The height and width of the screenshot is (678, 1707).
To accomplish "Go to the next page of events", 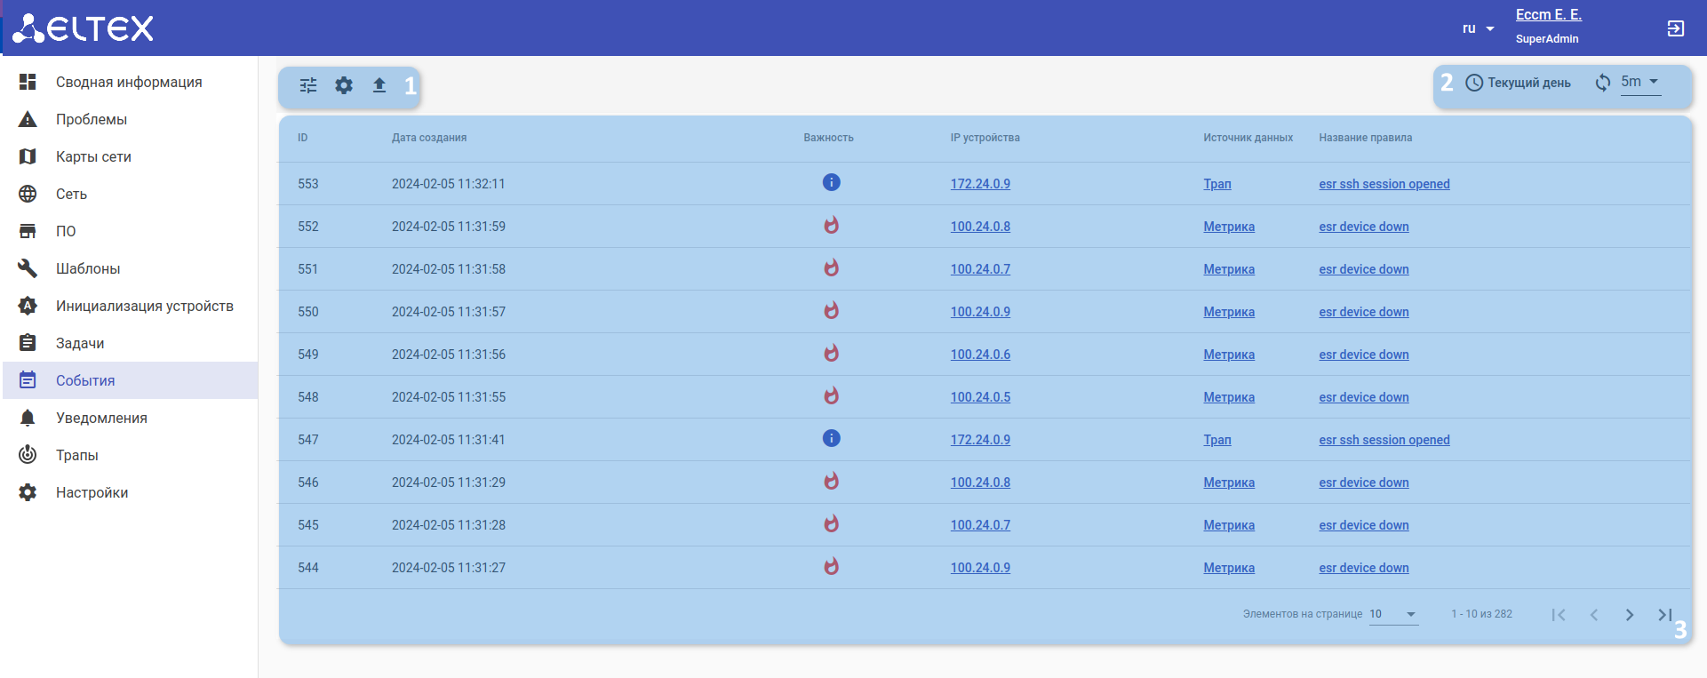I will 1630,615.
